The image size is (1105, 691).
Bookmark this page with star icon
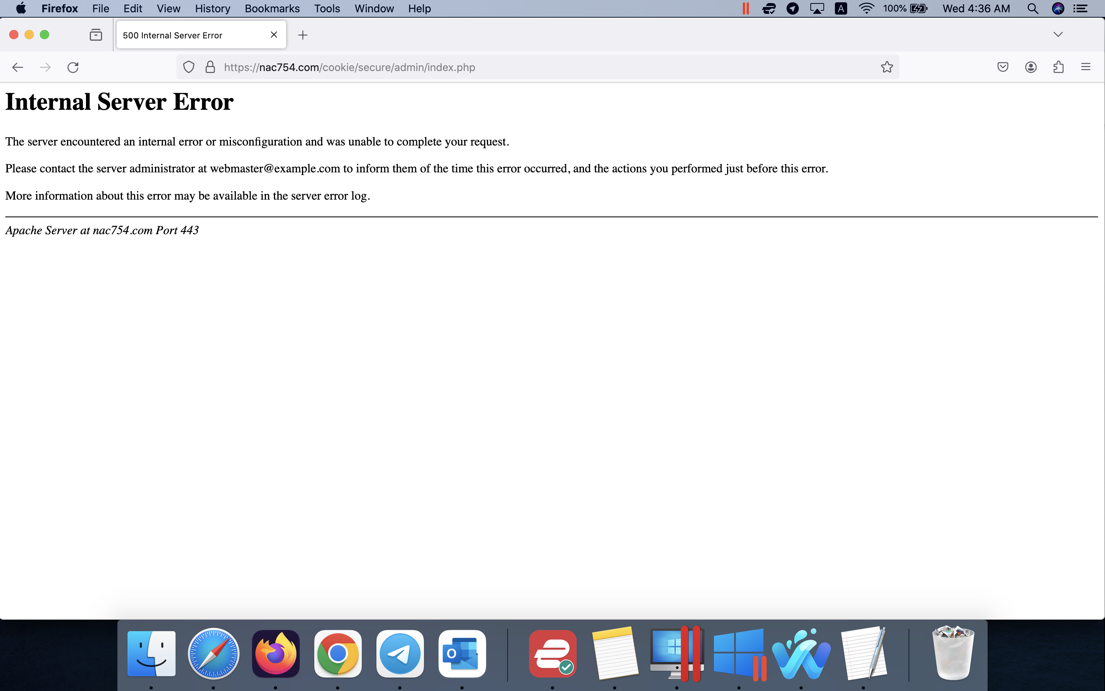click(x=887, y=67)
